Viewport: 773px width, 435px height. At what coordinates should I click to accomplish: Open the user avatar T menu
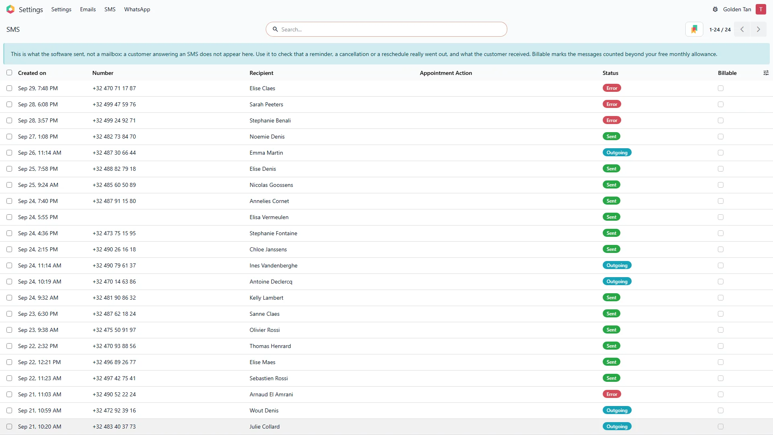(761, 9)
